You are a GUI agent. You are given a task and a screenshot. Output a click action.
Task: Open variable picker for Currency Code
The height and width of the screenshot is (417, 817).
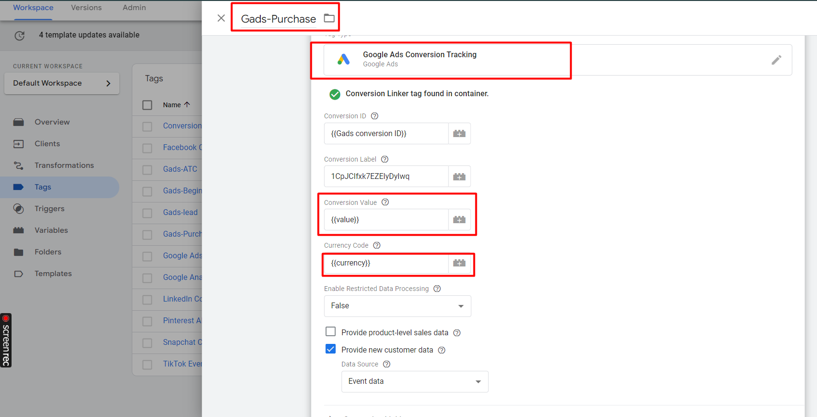pyautogui.click(x=460, y=263)
